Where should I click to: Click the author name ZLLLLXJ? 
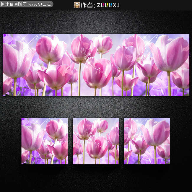108,5
